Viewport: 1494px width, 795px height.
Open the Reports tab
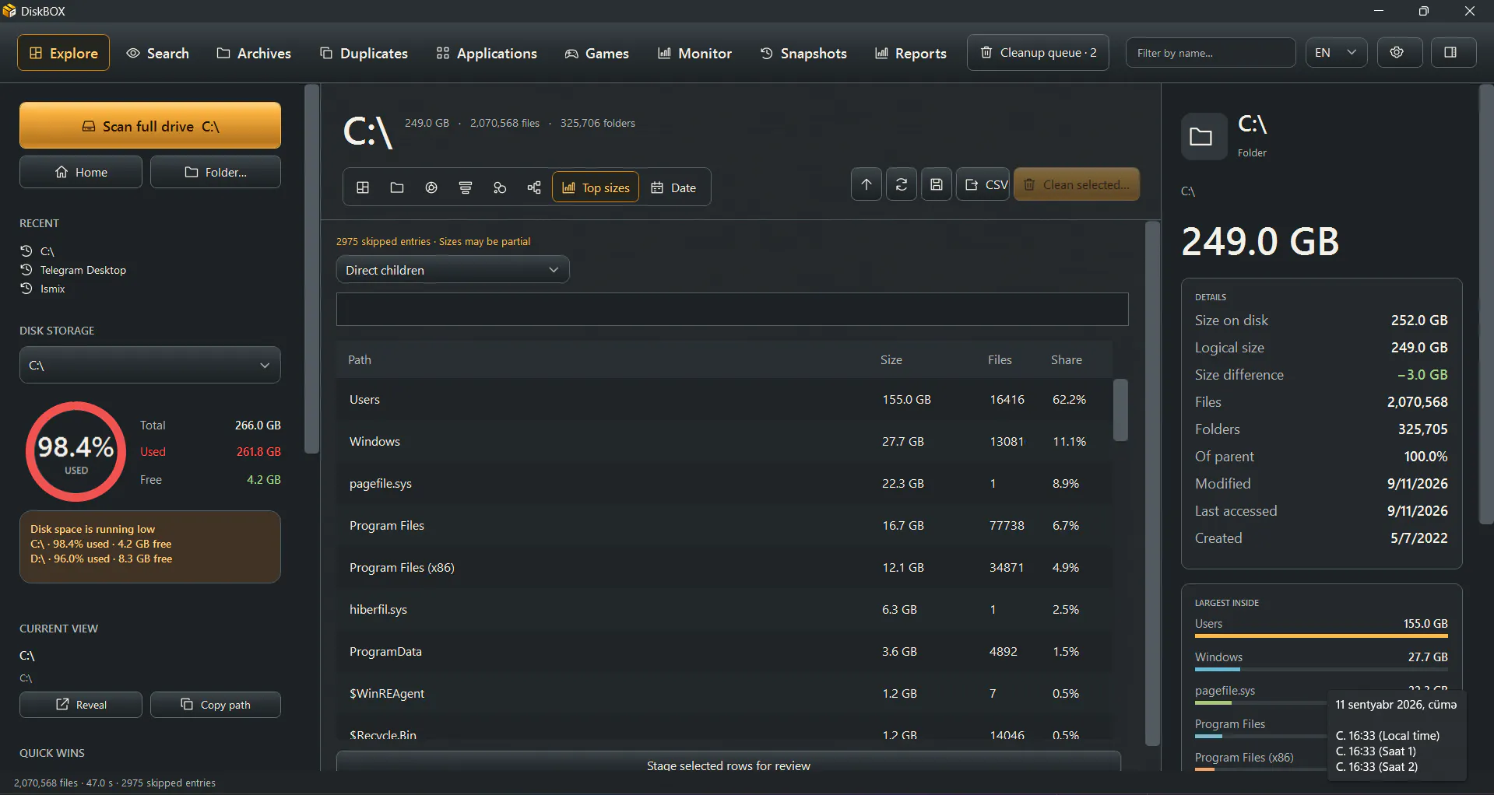[911, 53]
